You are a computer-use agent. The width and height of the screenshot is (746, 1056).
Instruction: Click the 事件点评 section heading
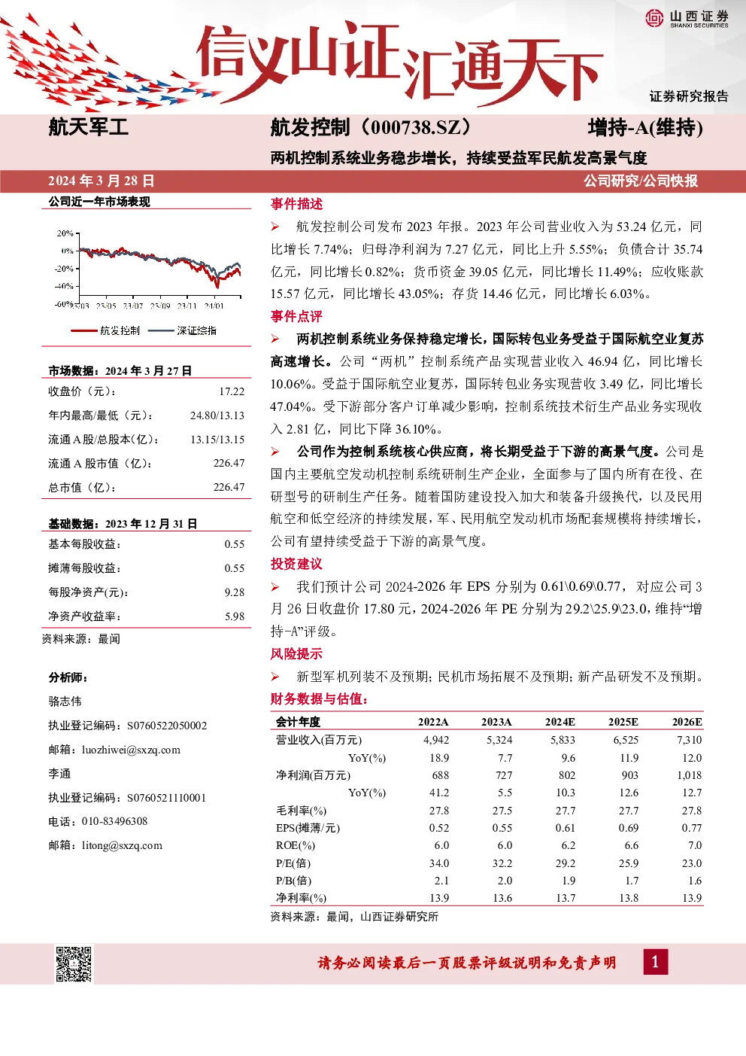click(296, 317)
